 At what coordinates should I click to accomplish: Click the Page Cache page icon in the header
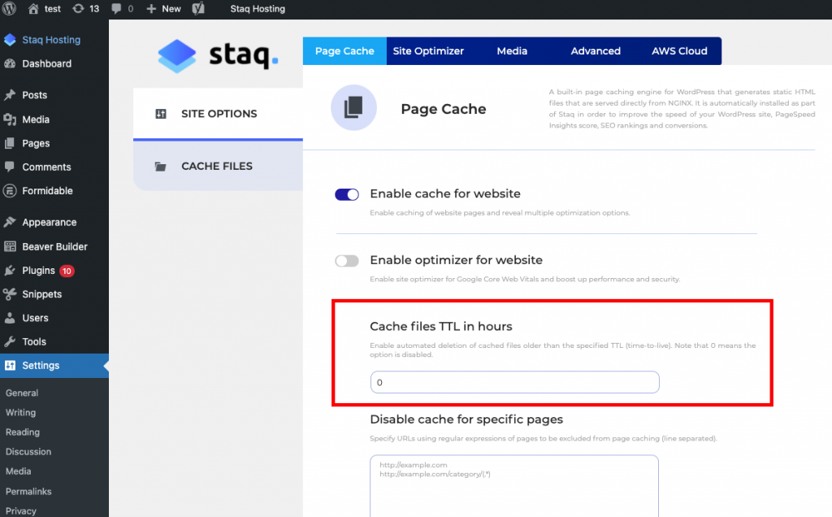click(x=353, y=107)
